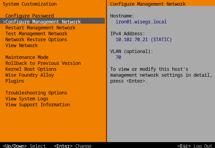Choose Restart Management Network
This screenshot has height=148, width=215.
click(40, 28)
